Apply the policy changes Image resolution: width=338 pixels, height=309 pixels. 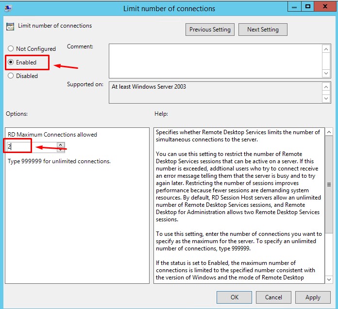(313, 297)
